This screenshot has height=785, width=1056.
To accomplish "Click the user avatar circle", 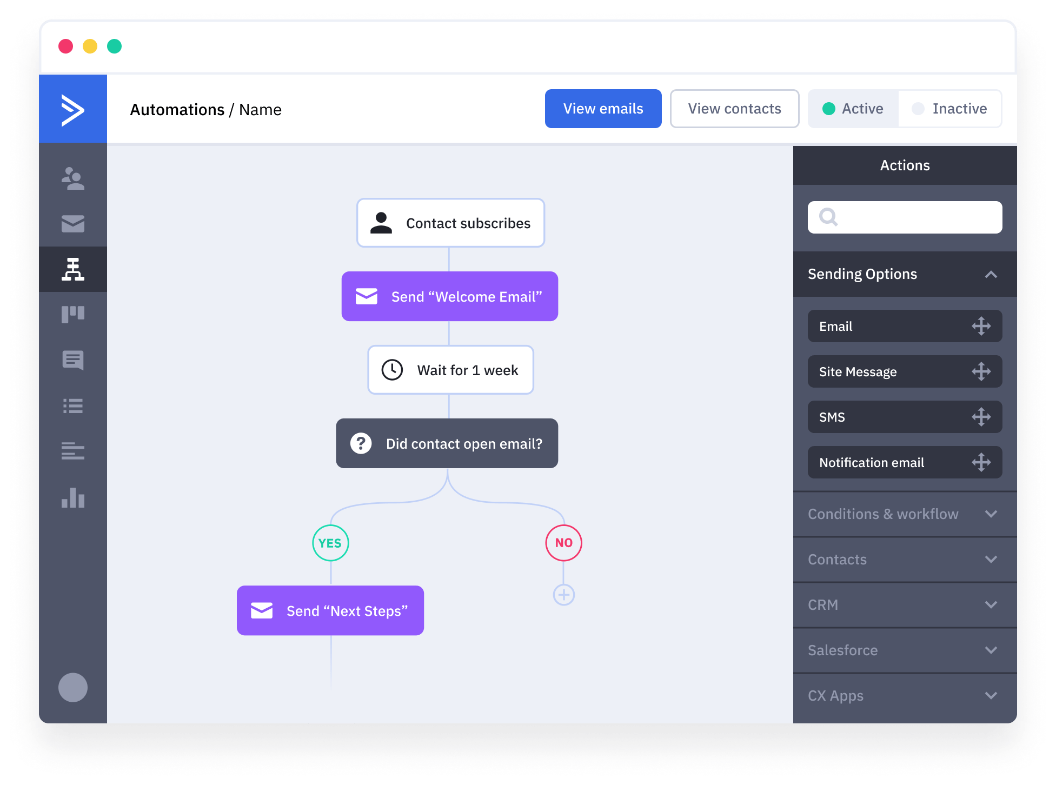I will click(x=73, y=687).
